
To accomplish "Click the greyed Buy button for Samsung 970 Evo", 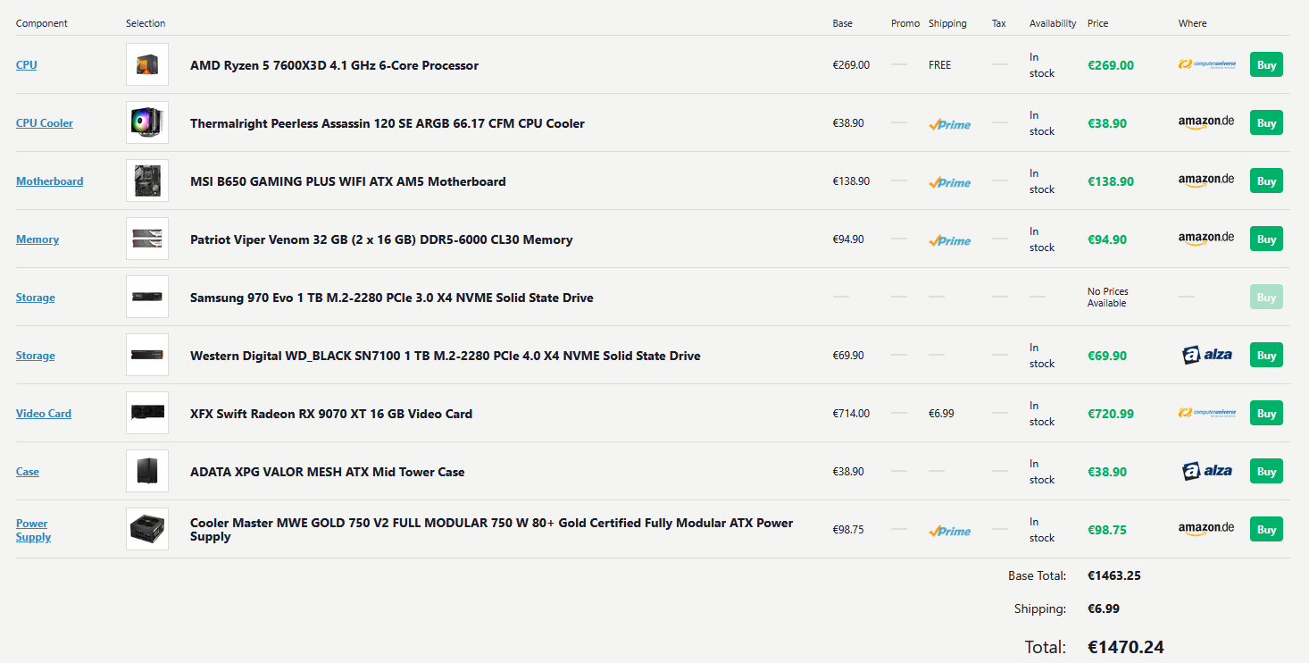I will 1266,297.
